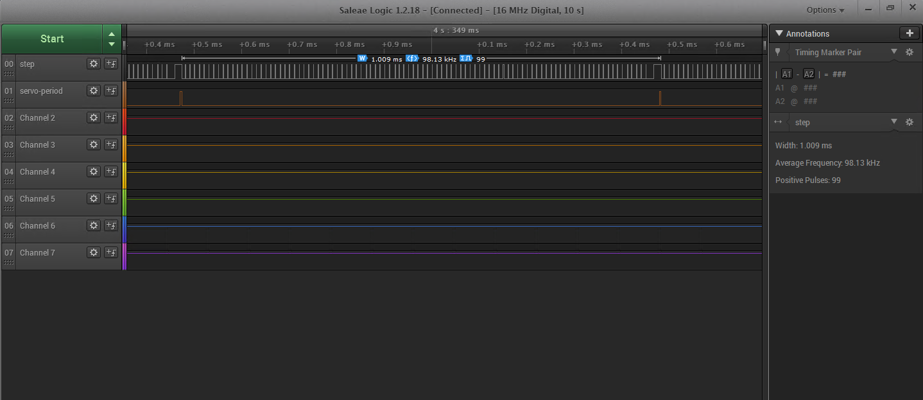
Task: Open settings gear for Channel 2
Action: pyautogui.click(x=94, y=117)
